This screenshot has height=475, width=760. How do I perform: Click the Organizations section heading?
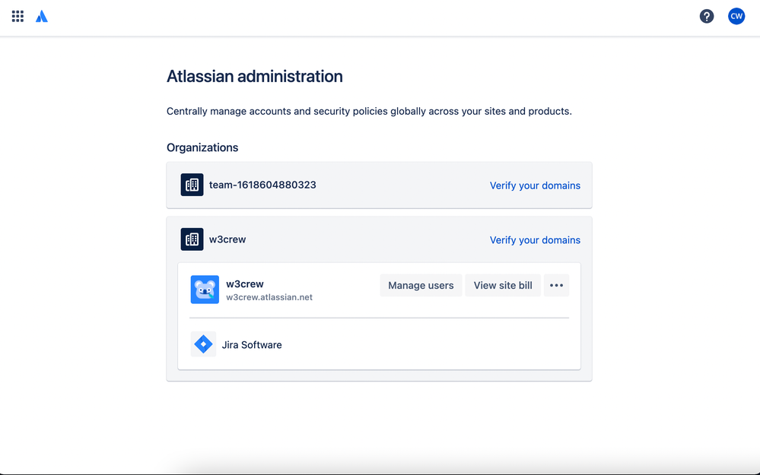tap(202, 147)
